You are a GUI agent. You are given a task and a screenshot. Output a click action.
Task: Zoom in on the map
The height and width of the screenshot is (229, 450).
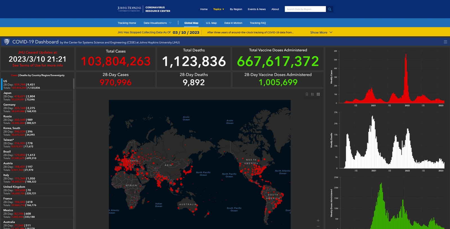click(x=318, y=221)
